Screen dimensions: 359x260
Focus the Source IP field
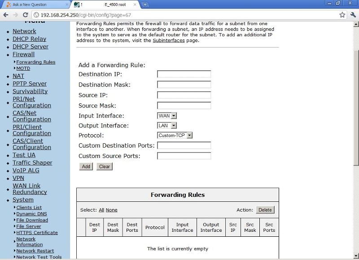(x=184, y=95)
